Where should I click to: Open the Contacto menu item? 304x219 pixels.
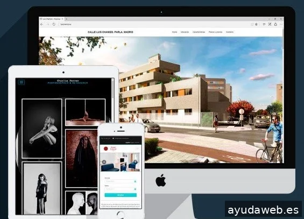pos(230,32)
